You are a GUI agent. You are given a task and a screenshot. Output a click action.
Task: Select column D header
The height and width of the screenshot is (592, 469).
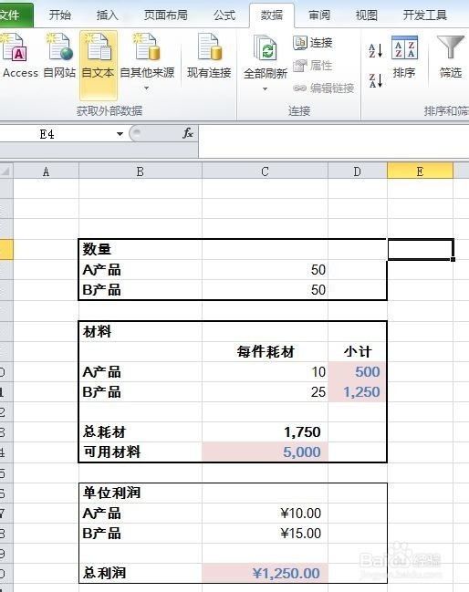358,171
